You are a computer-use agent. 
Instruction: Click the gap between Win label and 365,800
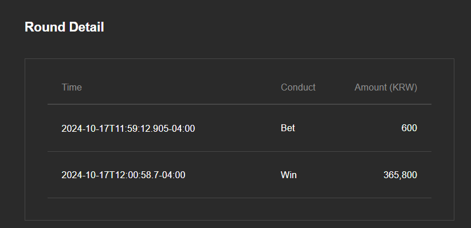coord(340,175)
